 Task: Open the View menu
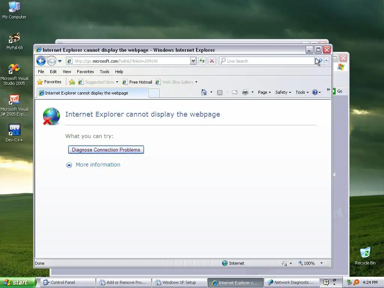[67, 72]
